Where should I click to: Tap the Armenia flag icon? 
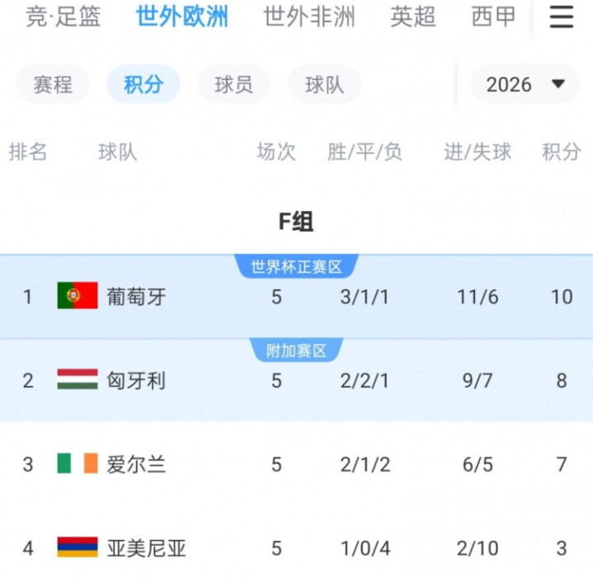click(x=78, y=547)
